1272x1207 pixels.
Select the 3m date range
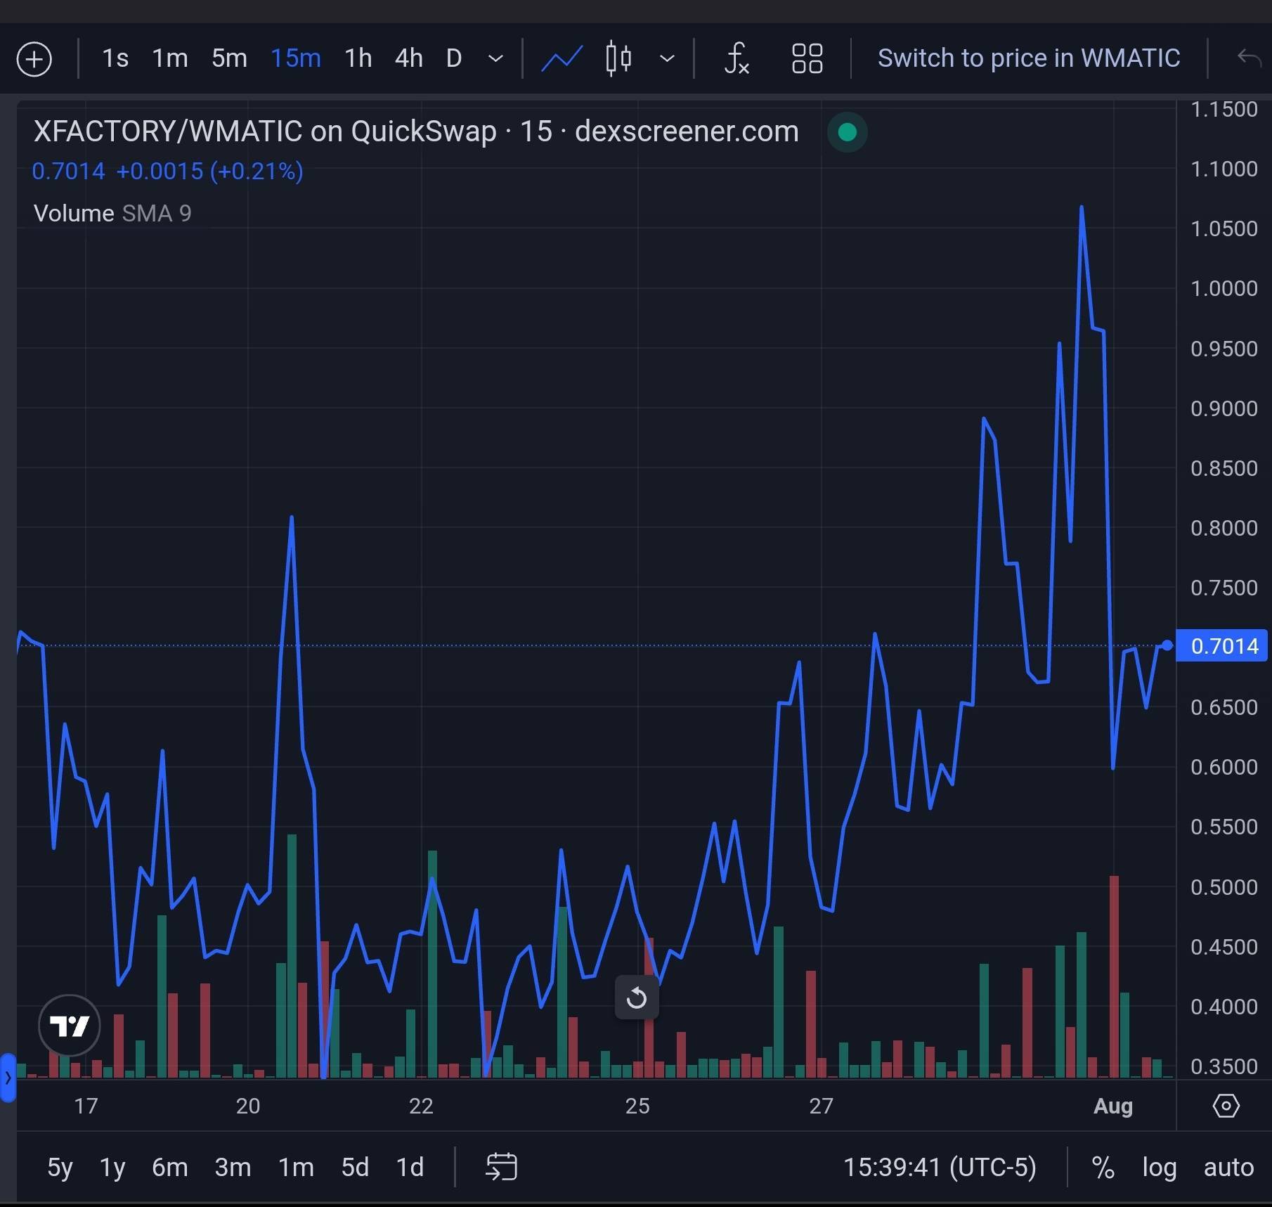pyautogui.click(x=233, y=1168)
